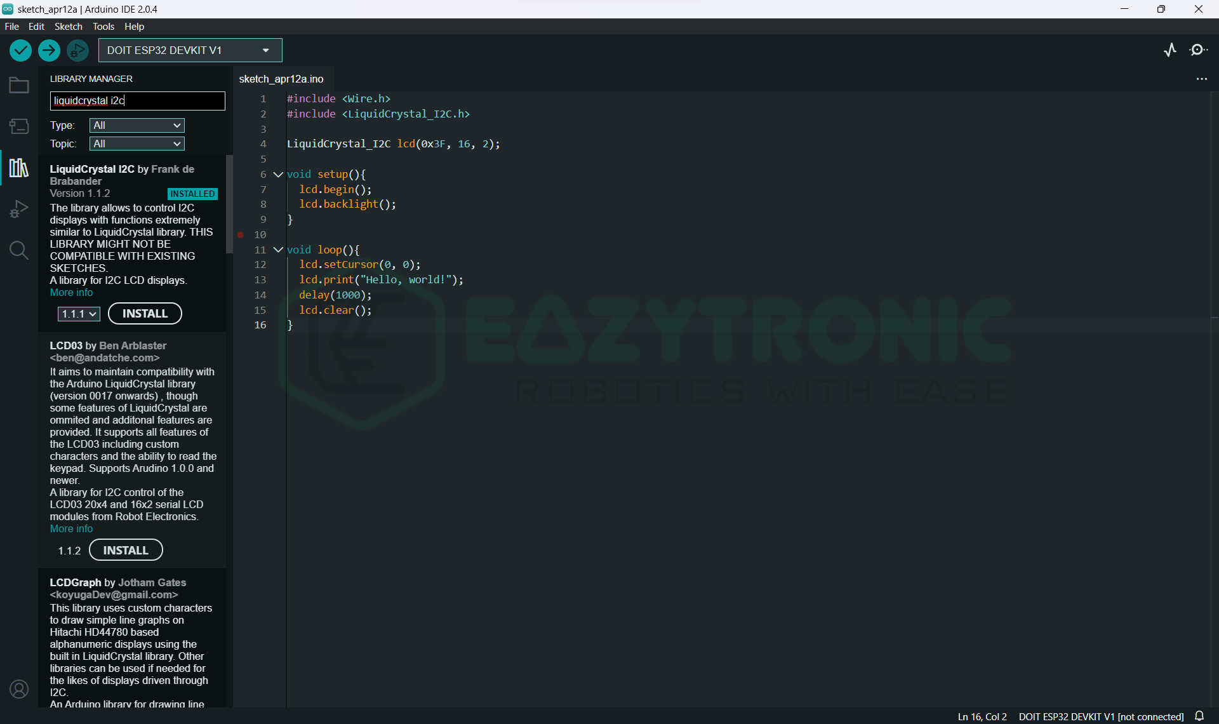Viewport: 1219px width, 724px height.
Task: Verify the sketch with the checkmark icon
Action: [20, 50]
